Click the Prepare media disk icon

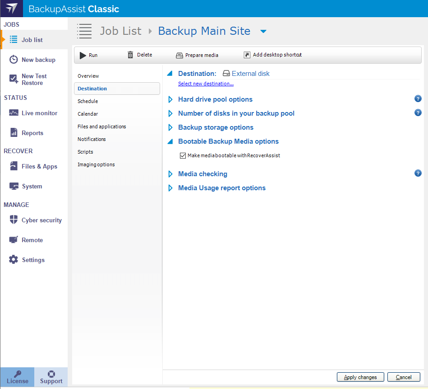tap(179, 55)
